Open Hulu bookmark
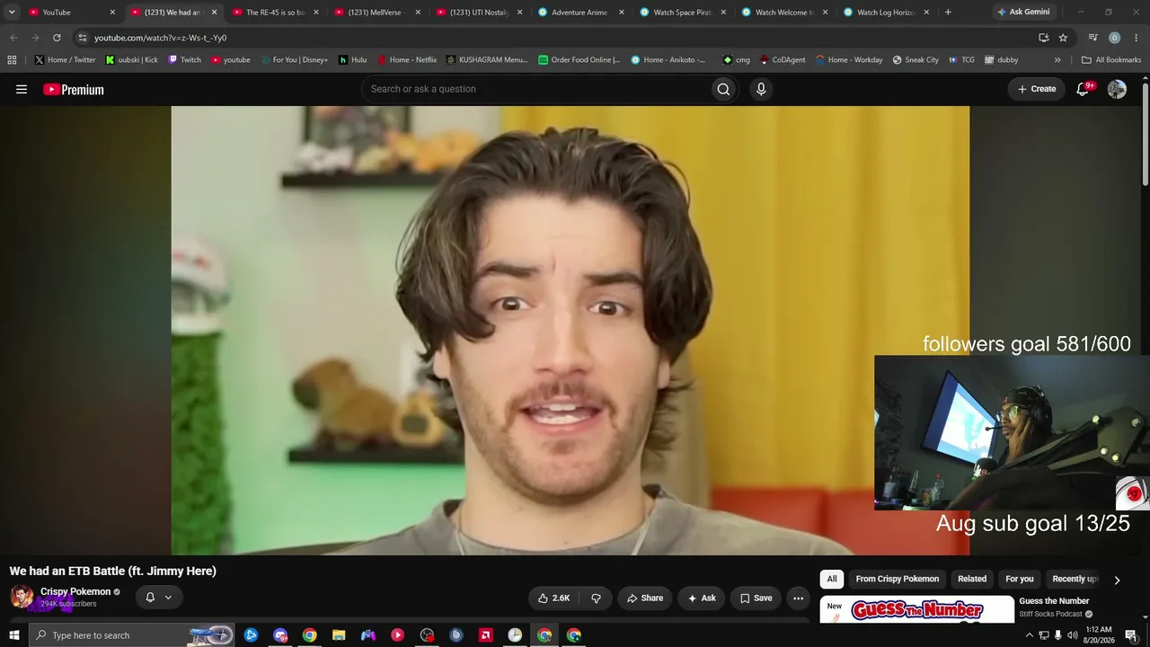 point(352,60)
